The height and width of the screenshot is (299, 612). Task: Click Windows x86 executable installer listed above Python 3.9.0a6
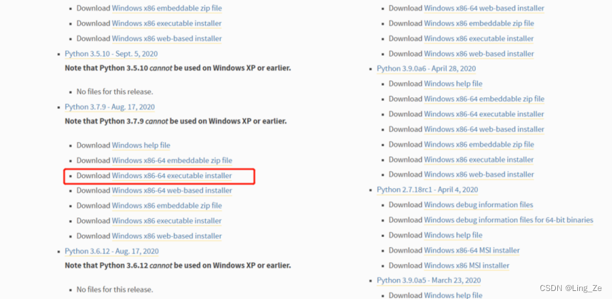coord(479,39)
